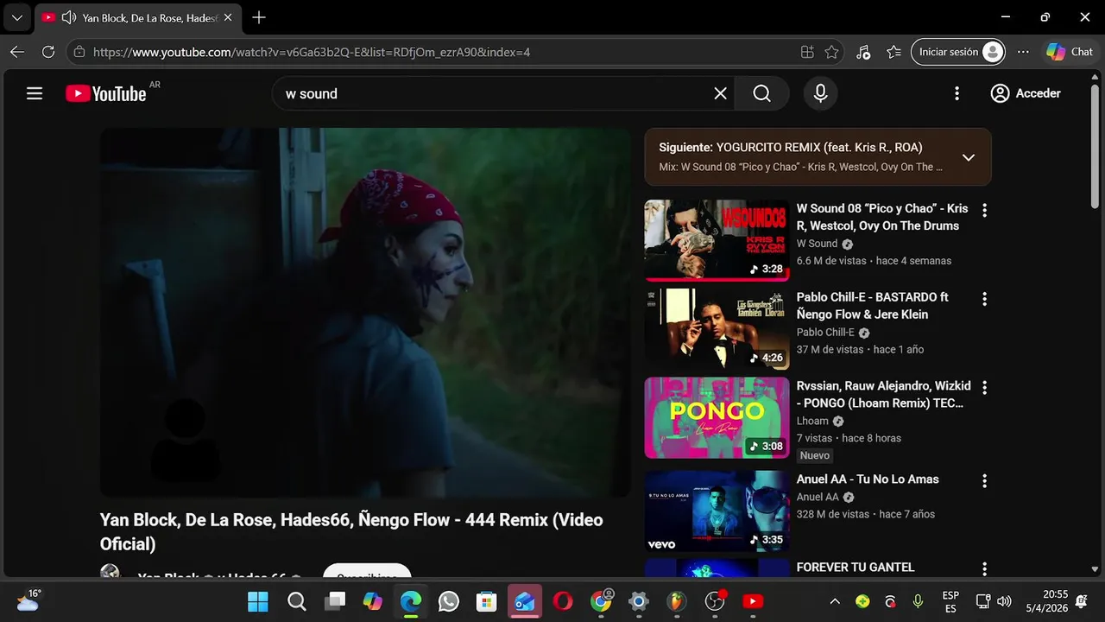Click the Acceder sign-in button
The height and width of the screenshot is (622, 1105).
coord(1026,93)
